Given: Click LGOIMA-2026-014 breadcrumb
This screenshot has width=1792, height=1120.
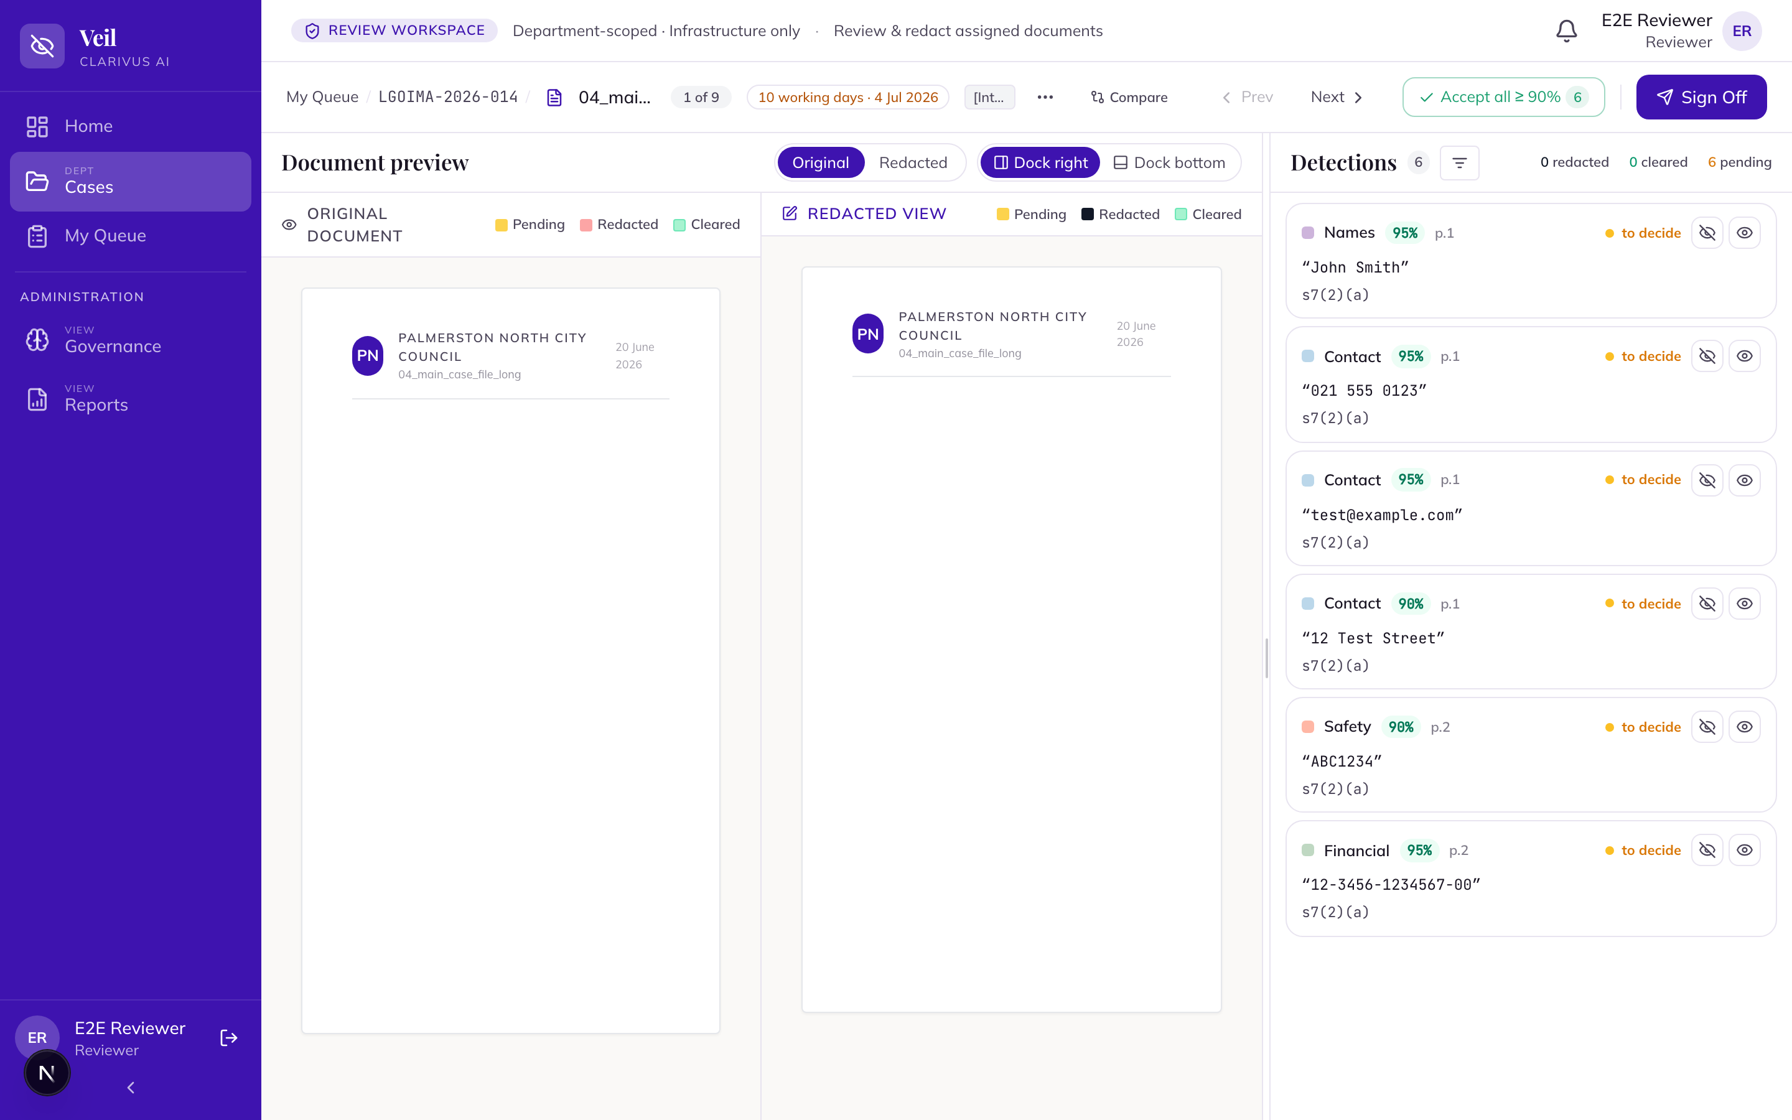Looking at the screenshot, I should pos(448,97).
